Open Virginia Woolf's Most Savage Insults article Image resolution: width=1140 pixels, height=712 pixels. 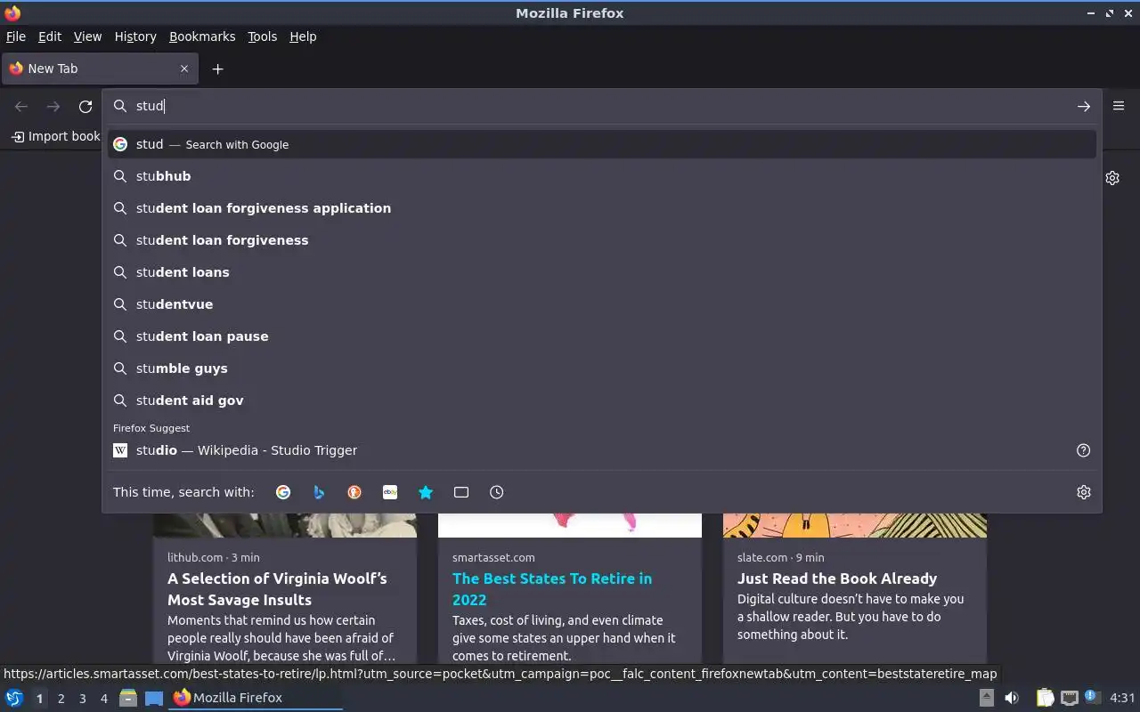click(x=277, y=589)
